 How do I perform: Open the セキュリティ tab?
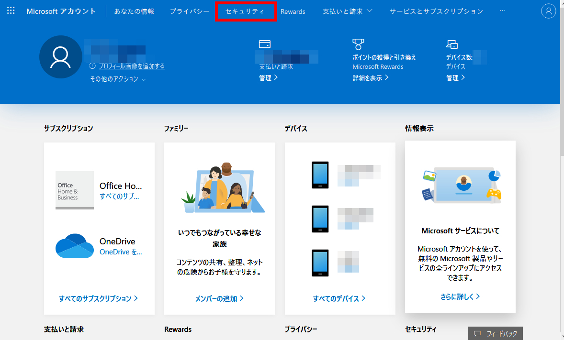point(245,11)
